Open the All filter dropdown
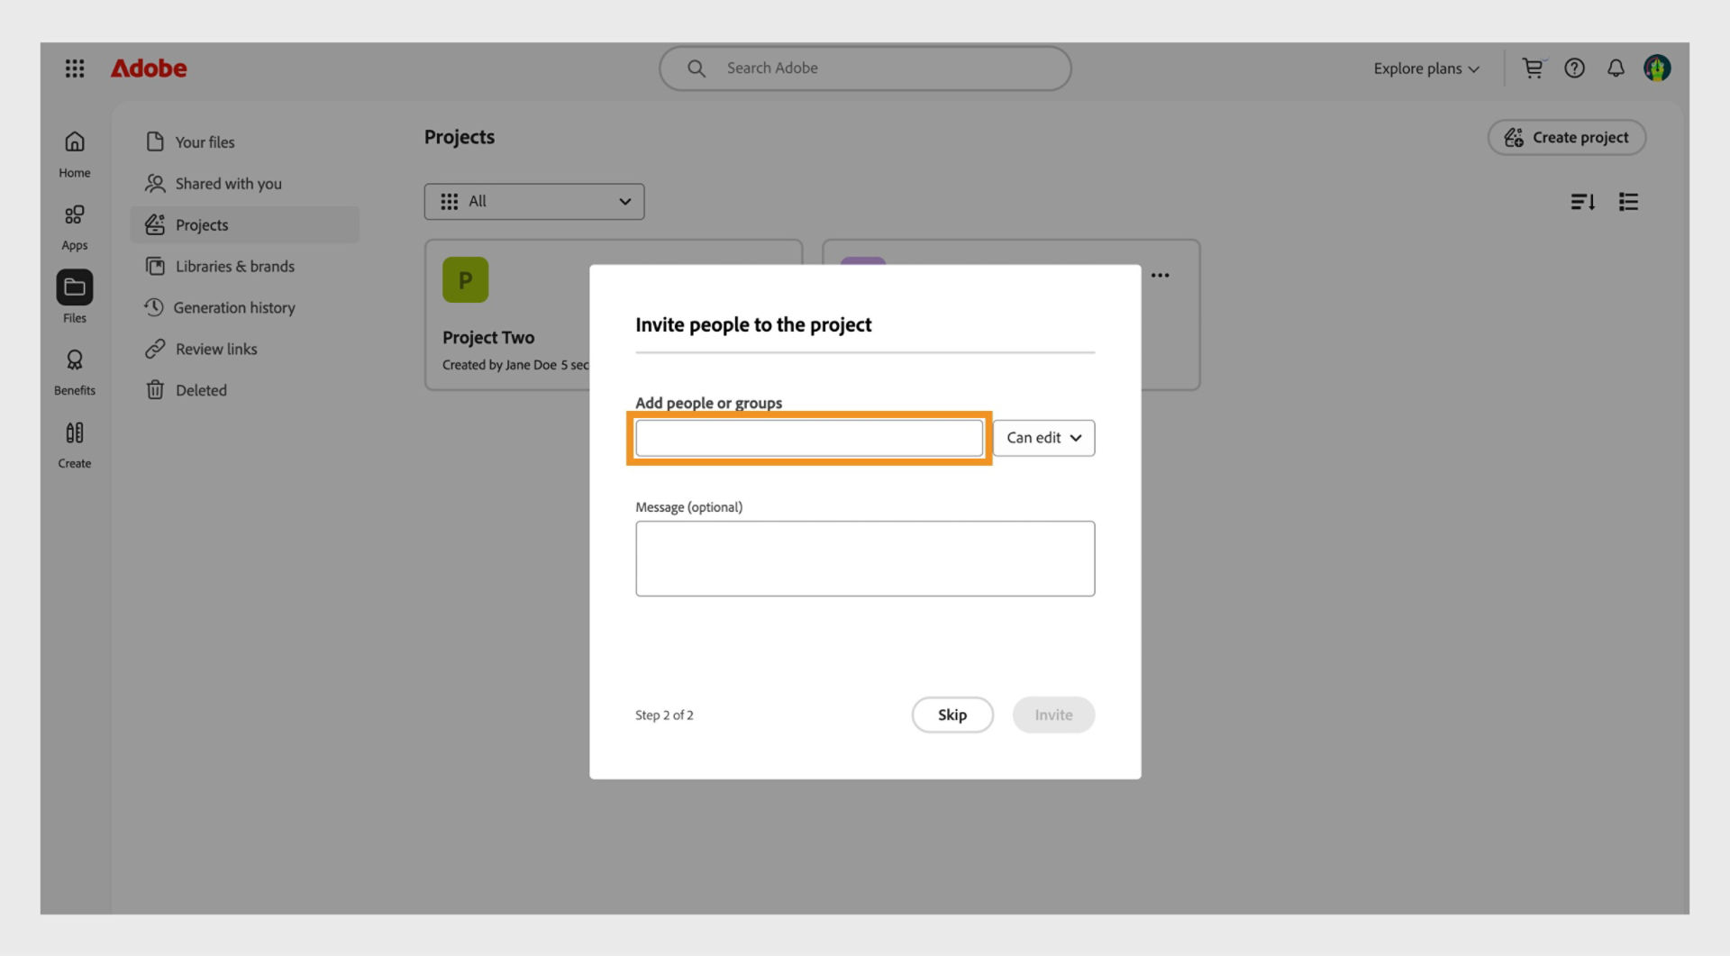 tap(533, 201)
